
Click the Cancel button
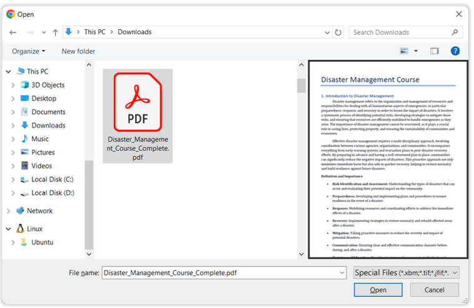[434, 290]
